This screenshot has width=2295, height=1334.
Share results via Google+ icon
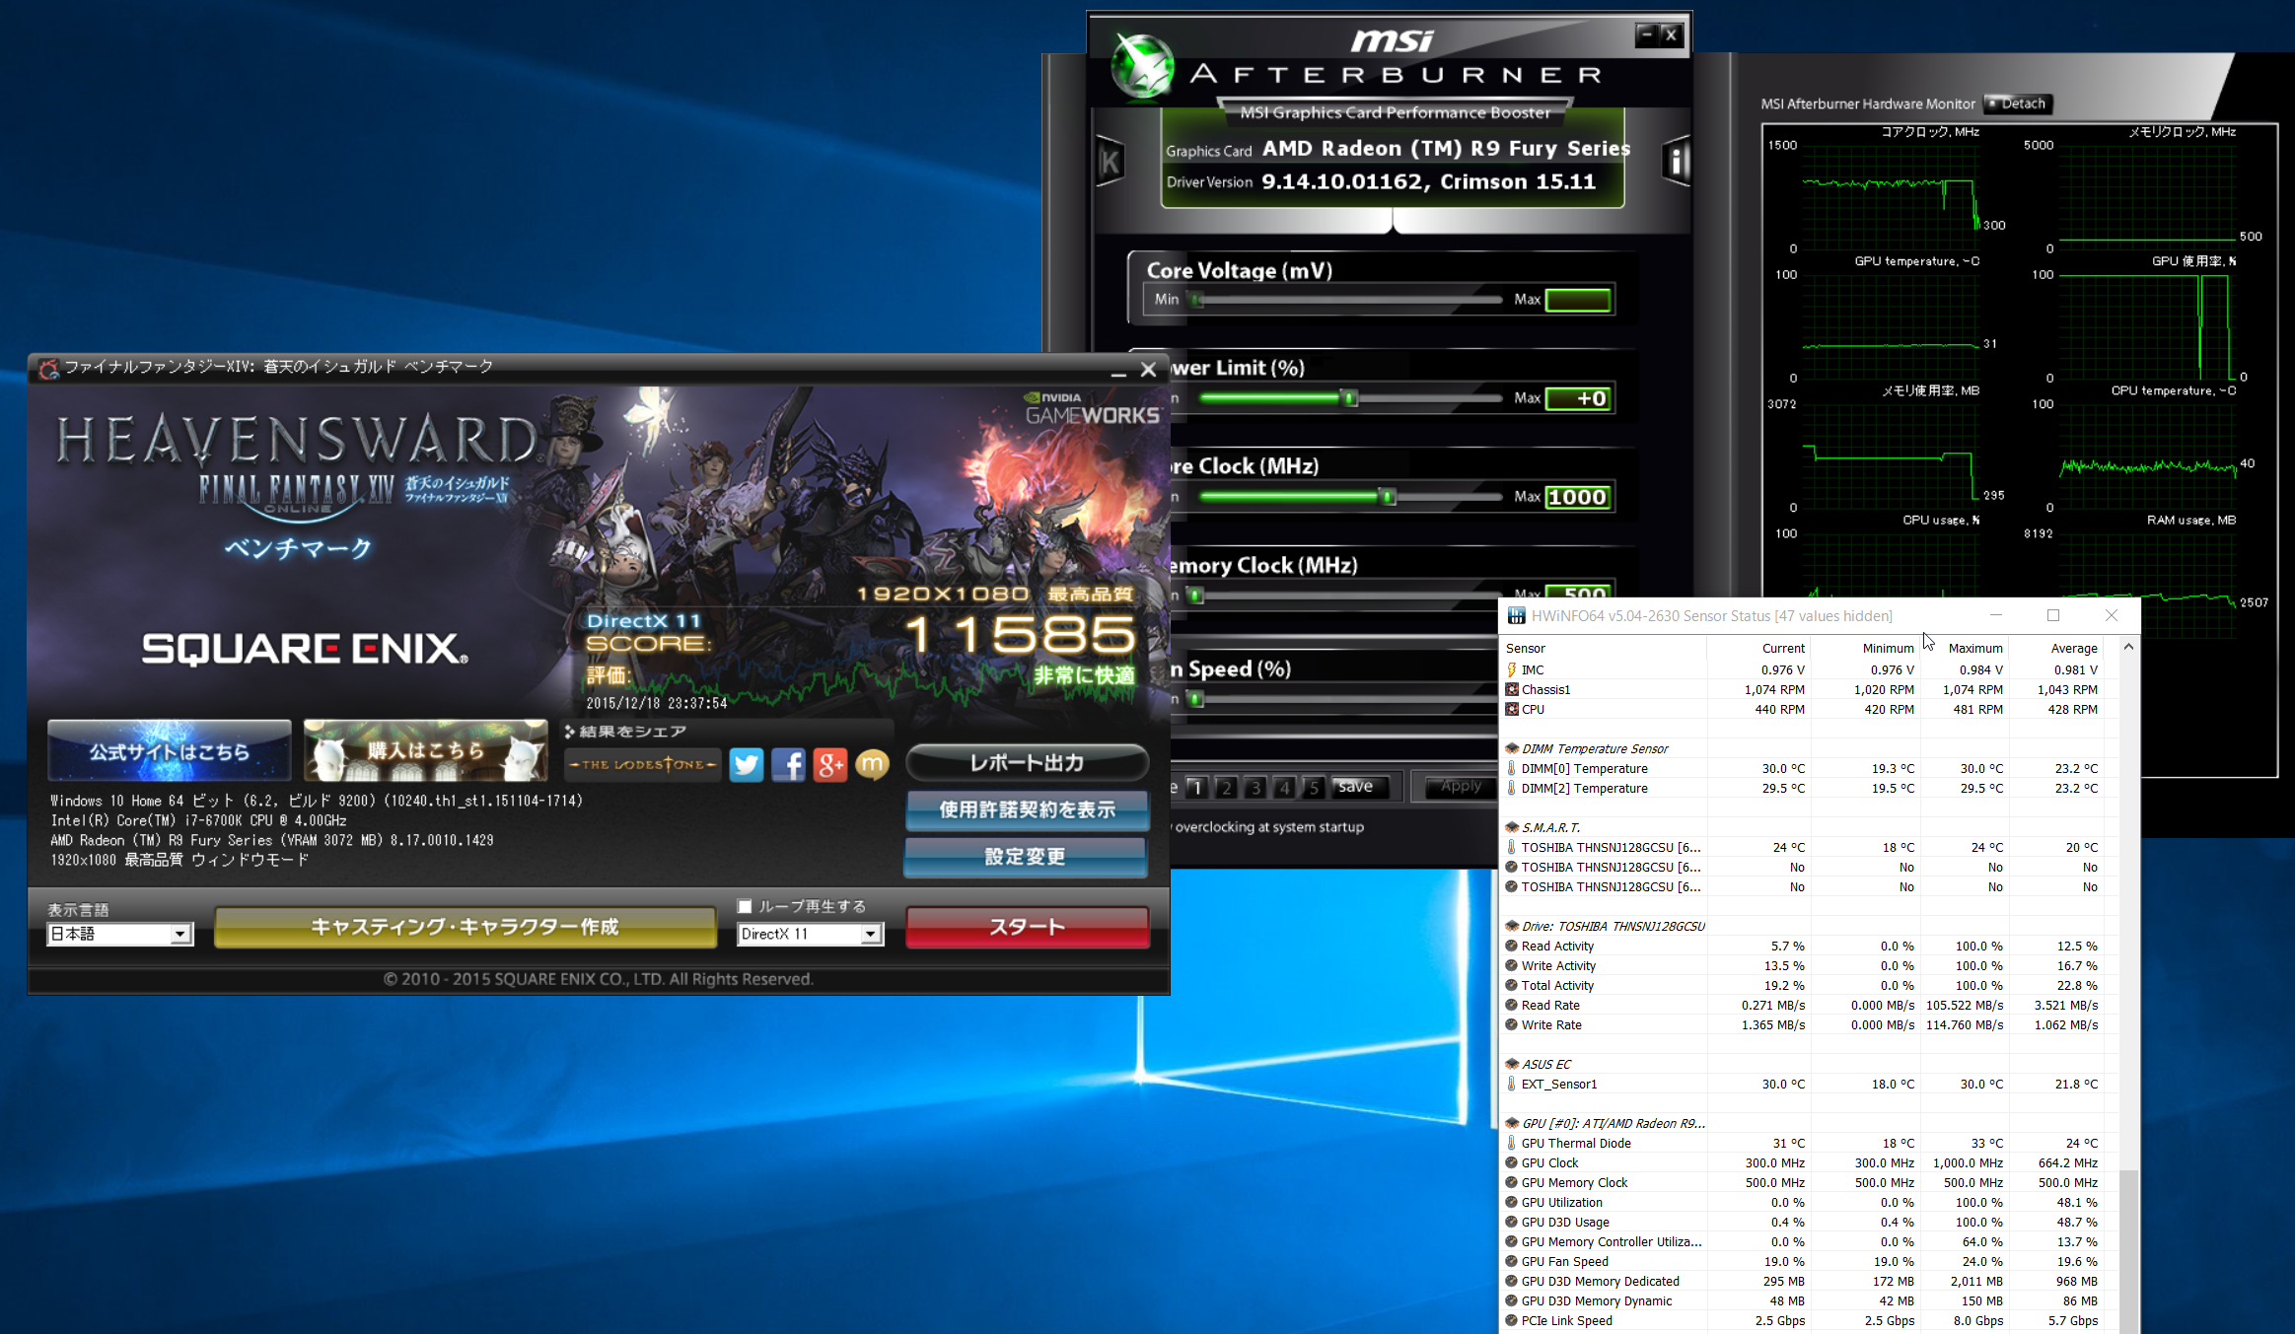click(830, 764)
